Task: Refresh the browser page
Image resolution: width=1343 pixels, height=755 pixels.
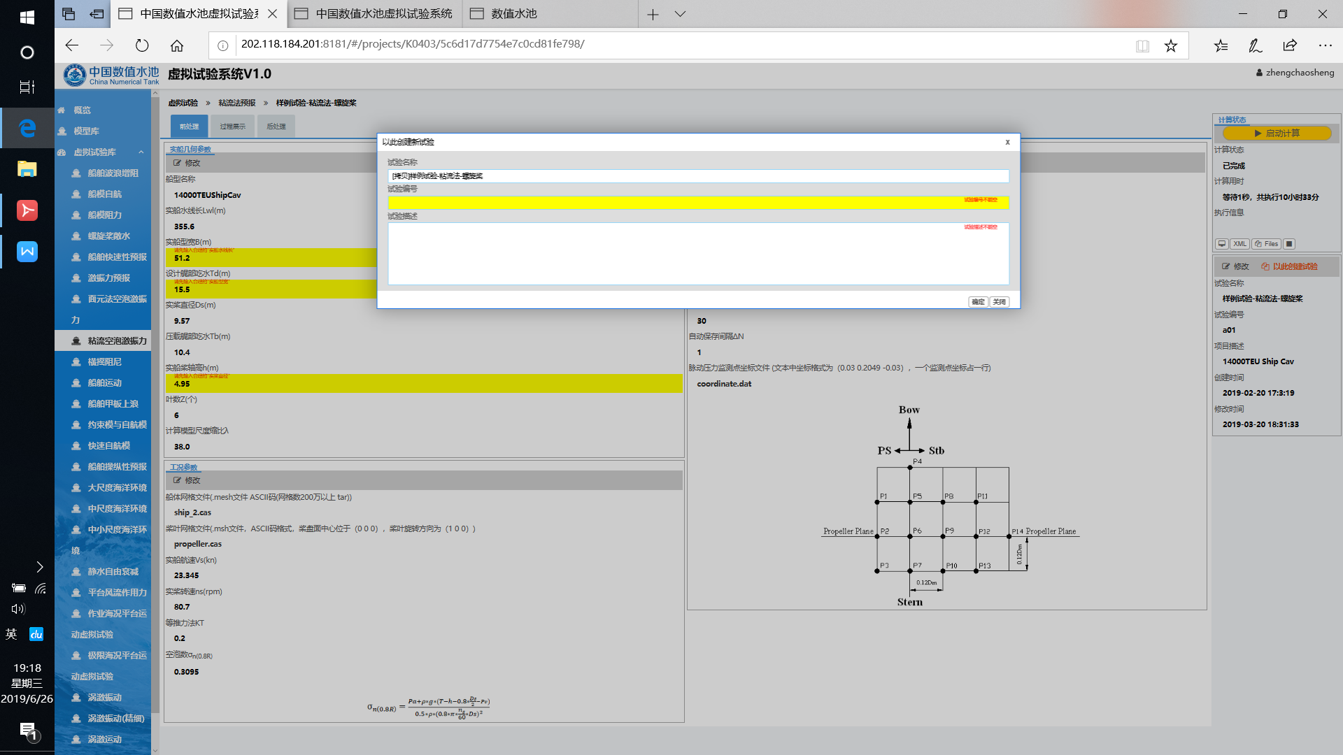Action: 142,45
